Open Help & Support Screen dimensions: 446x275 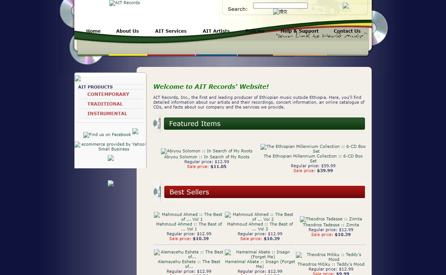(300, 31)
